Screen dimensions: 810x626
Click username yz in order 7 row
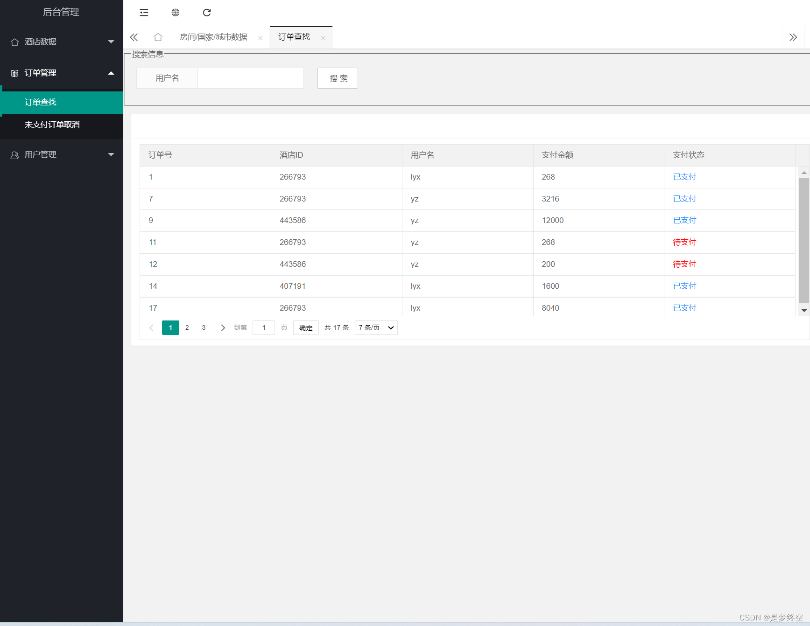468,199
